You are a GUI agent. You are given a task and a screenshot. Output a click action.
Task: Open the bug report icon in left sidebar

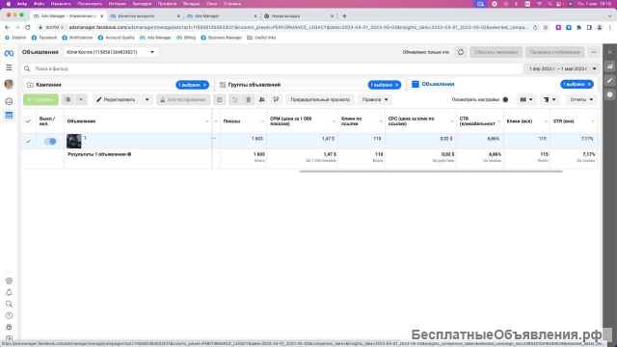click(9, 328)
